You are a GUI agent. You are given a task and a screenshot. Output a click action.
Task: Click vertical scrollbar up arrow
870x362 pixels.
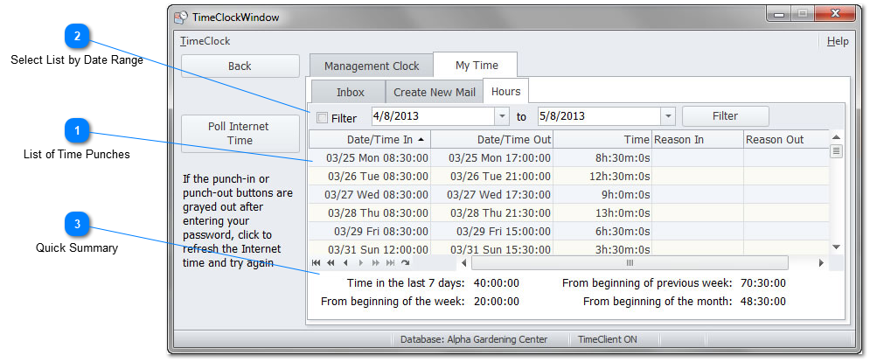[x=837, y=137]
